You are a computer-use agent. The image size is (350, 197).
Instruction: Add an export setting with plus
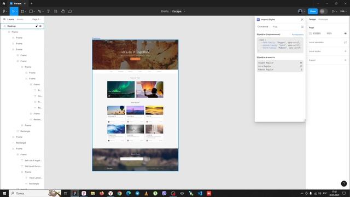(345, 60)
